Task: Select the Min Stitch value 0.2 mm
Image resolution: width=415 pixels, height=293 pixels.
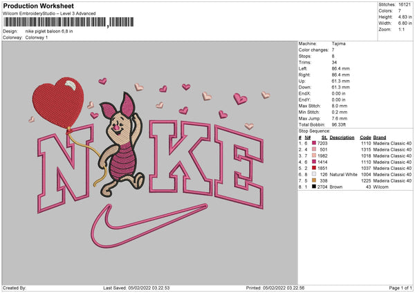Action: pyautogui.click(x=340, y=112)
